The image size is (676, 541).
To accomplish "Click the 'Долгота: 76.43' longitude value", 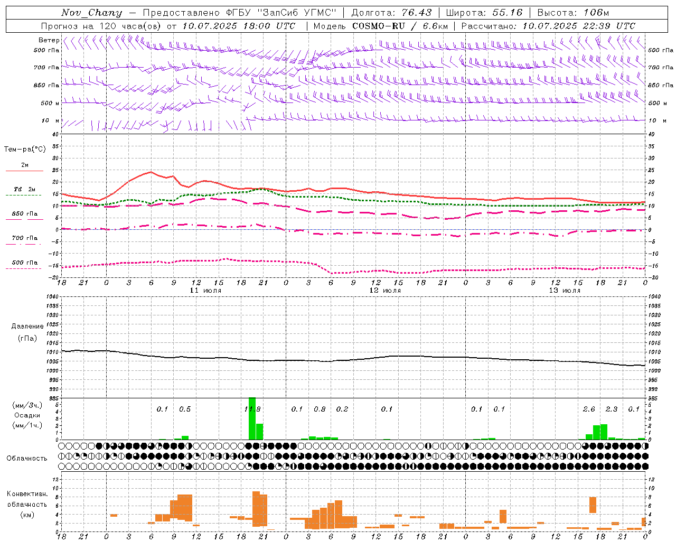I will pyautogui.click(x=391, y=13).
